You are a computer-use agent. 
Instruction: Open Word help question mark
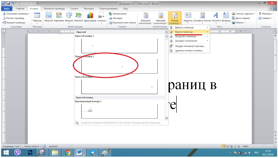[x=275, y=9]
